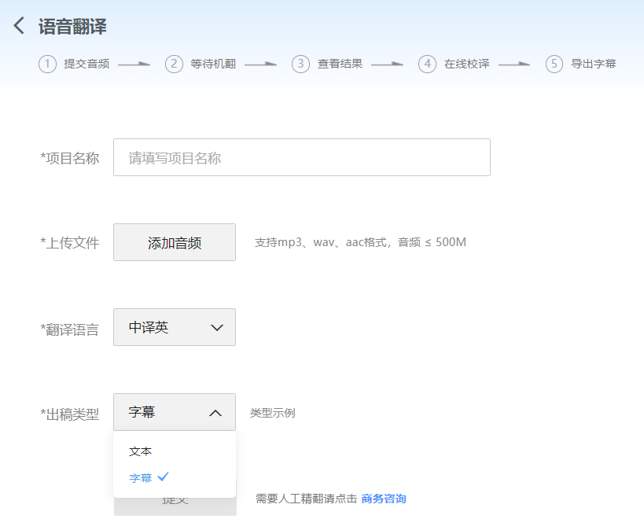Screen dimensions: 644x519
Task: Click the 类型示例 link
Action: point(272,413)
